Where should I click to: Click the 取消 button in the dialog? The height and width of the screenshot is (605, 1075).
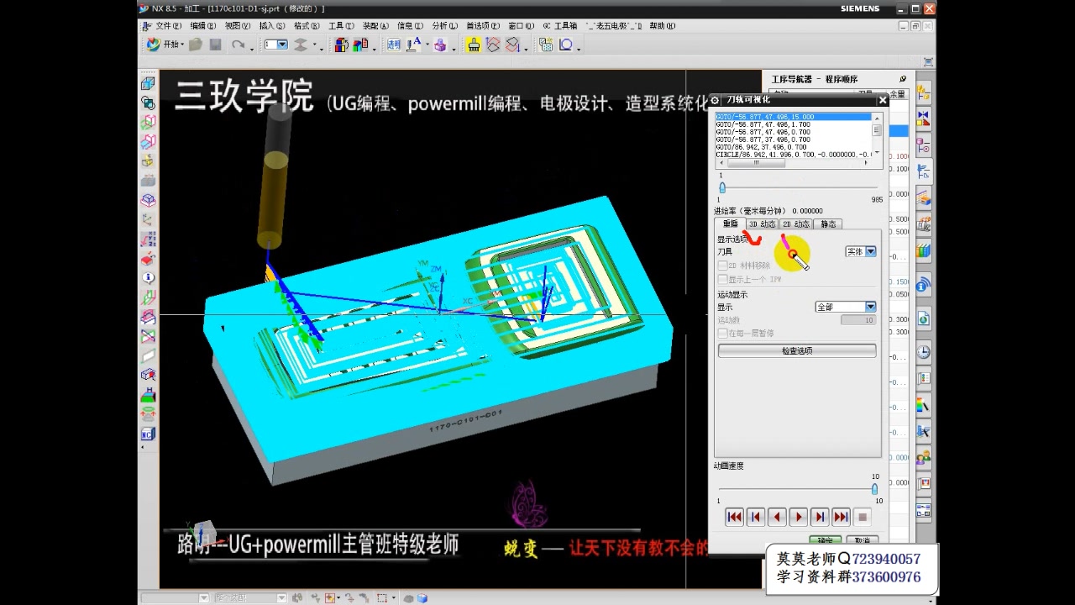(x=863, y=540)
